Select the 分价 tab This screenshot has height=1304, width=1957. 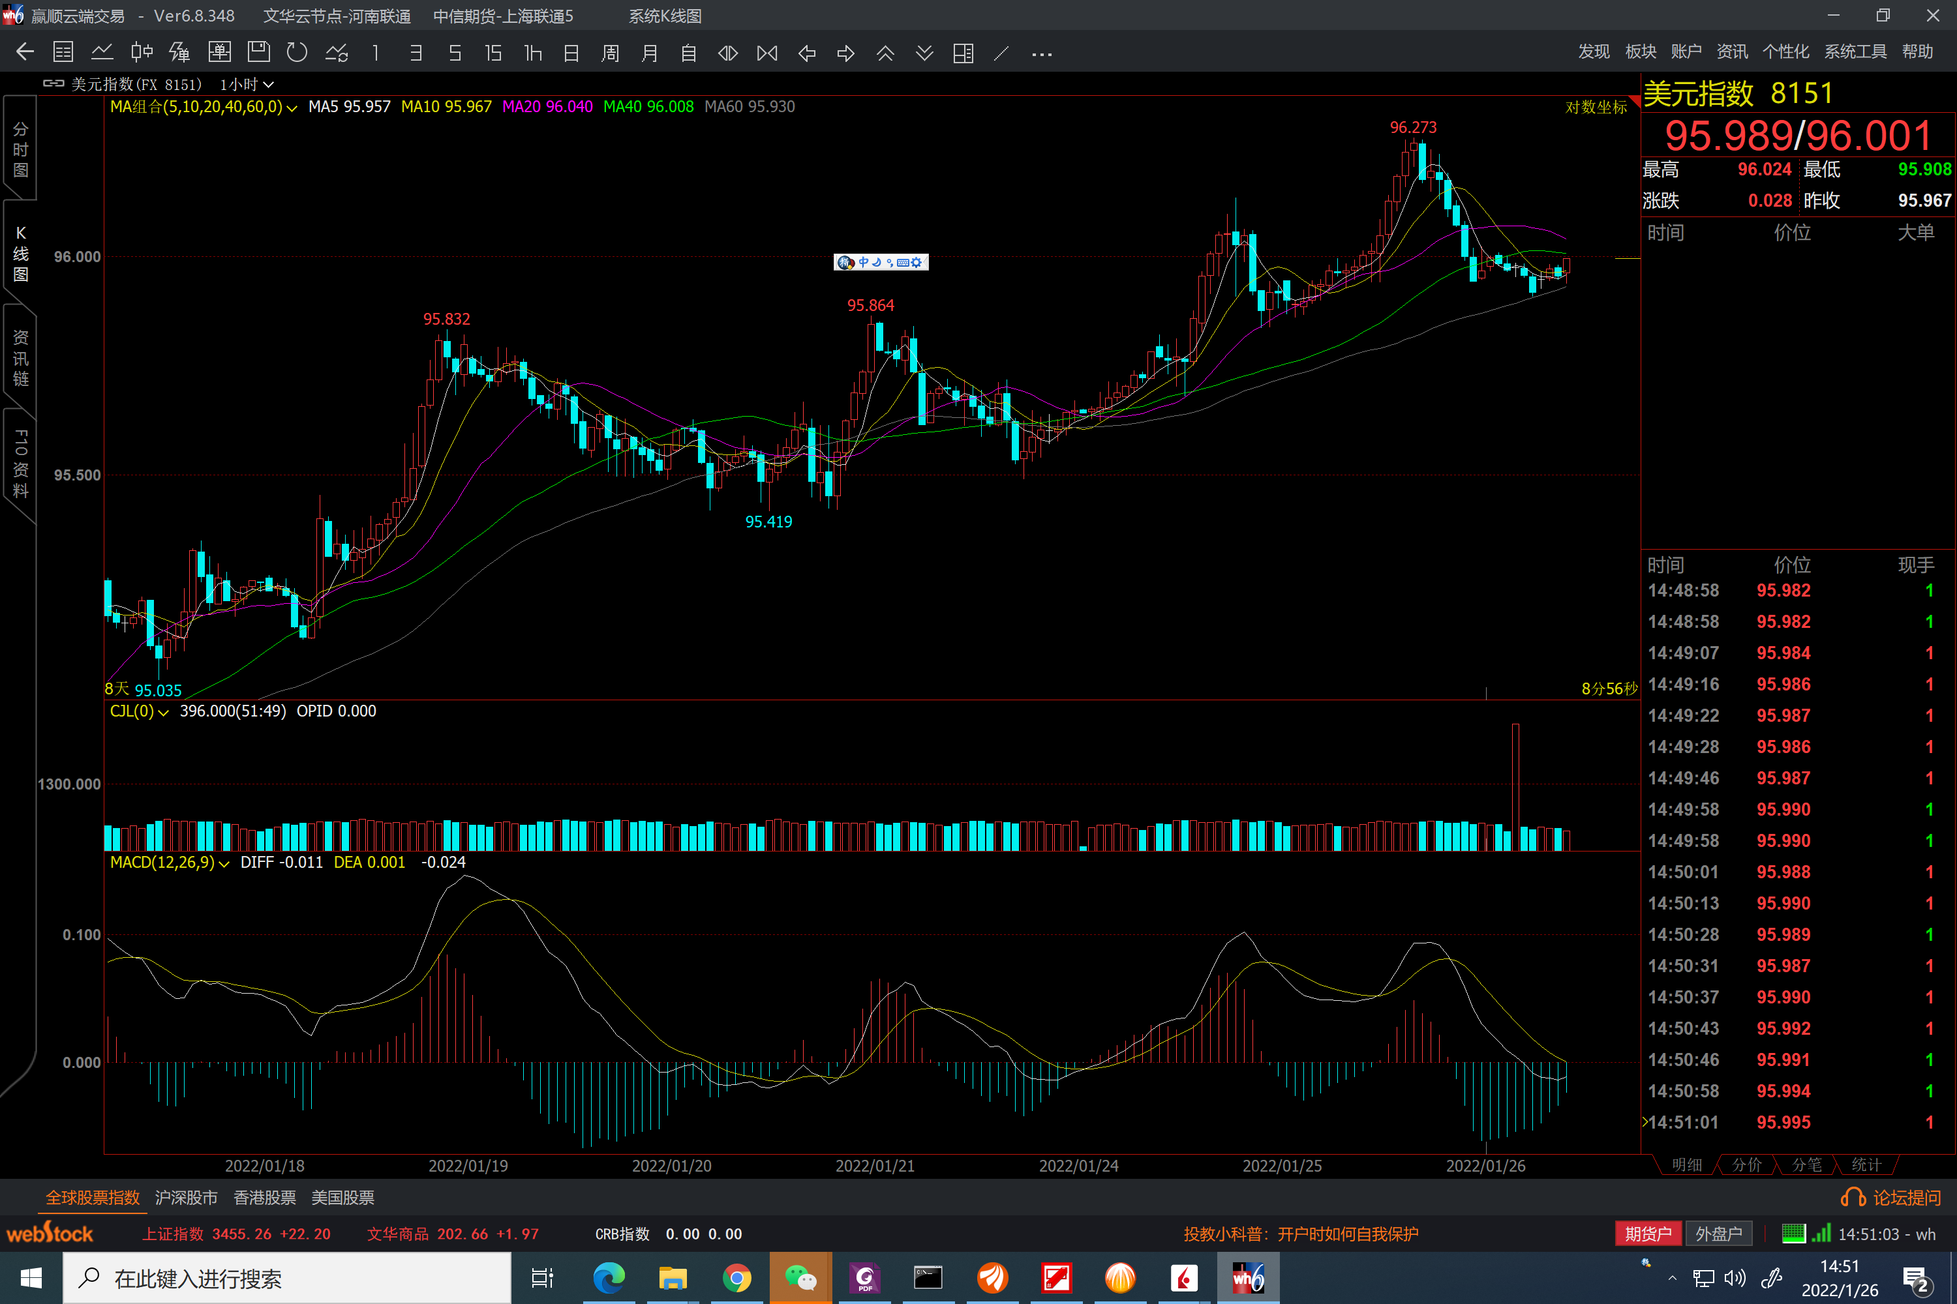pyautogui.click(x=1746, y=1164)
